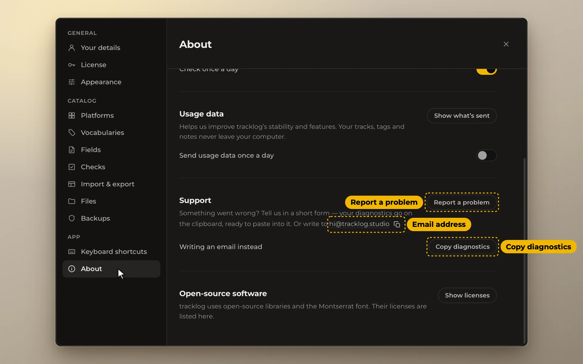The height and width of the screenshot is (364, 583).
Task: Select Platforms in the Catalog group
Action: (x=111, y=116)
